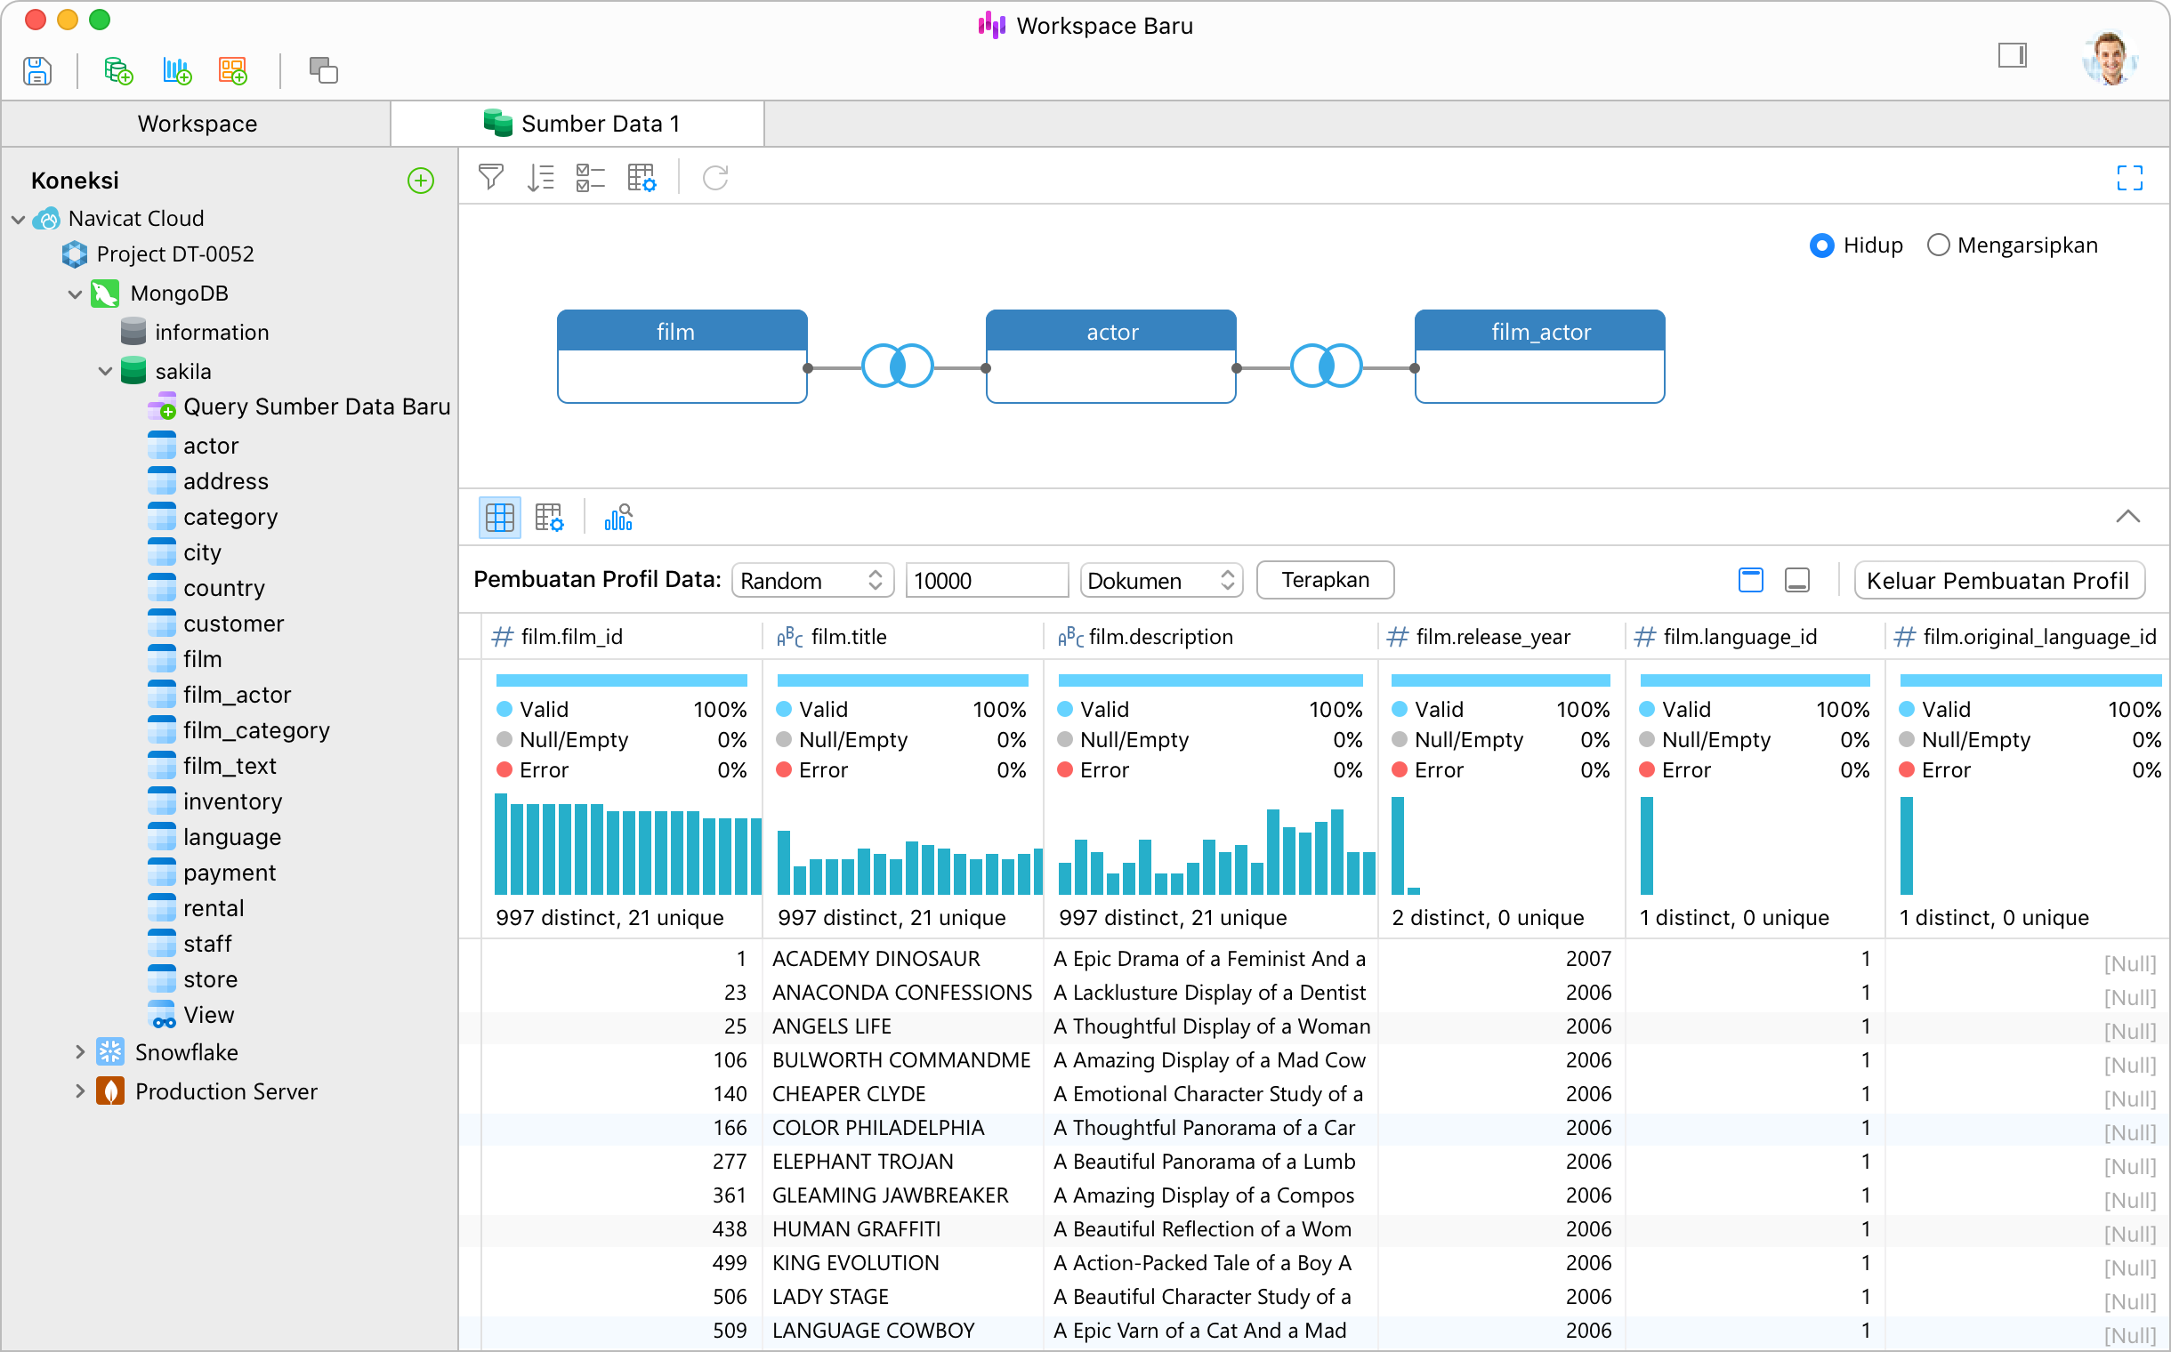Add a new connection with plus icon
2171x1352 pixels.
coord(421,181)
